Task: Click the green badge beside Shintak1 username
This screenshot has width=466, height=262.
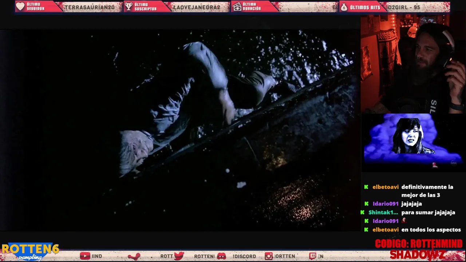Action: (x=362, y=213)
